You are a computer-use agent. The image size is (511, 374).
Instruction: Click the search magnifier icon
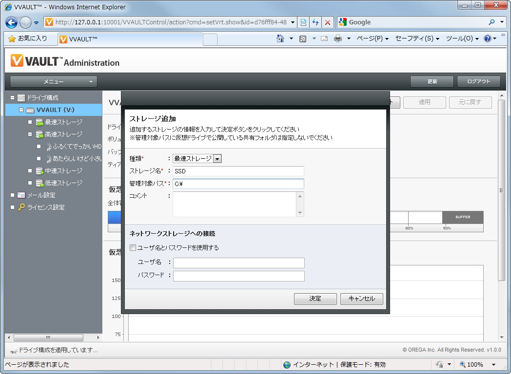tap(492, 22)
